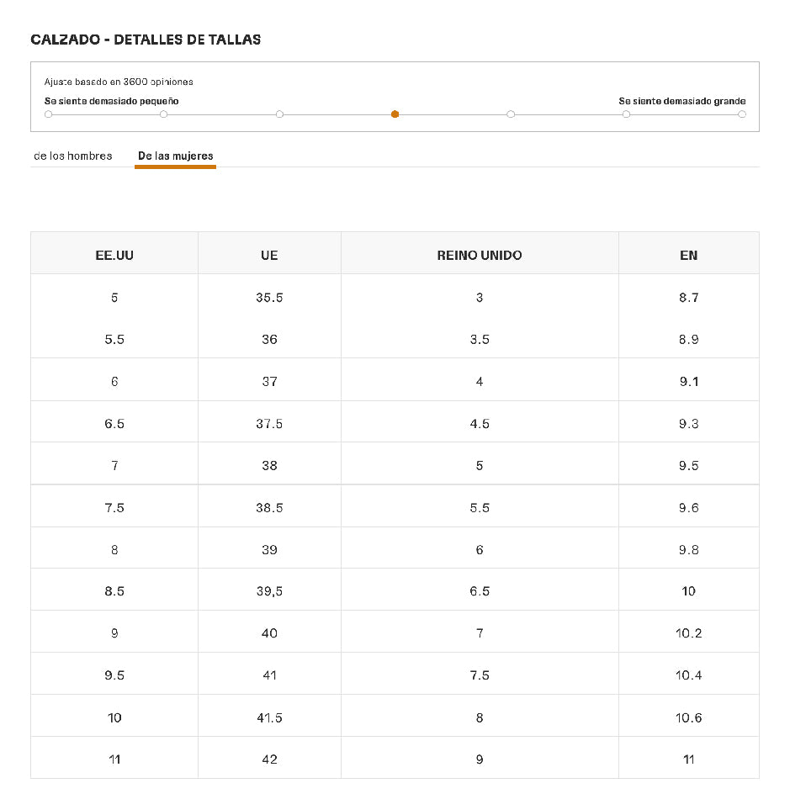Image resolution: width=790 pixels, height=799 pixels.
Task: Click the 10.2 value in EN column
Action: [x=688, y=633]
